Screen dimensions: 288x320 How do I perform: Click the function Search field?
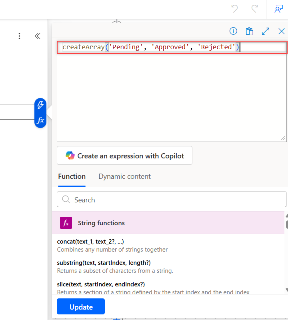point(172,199)
